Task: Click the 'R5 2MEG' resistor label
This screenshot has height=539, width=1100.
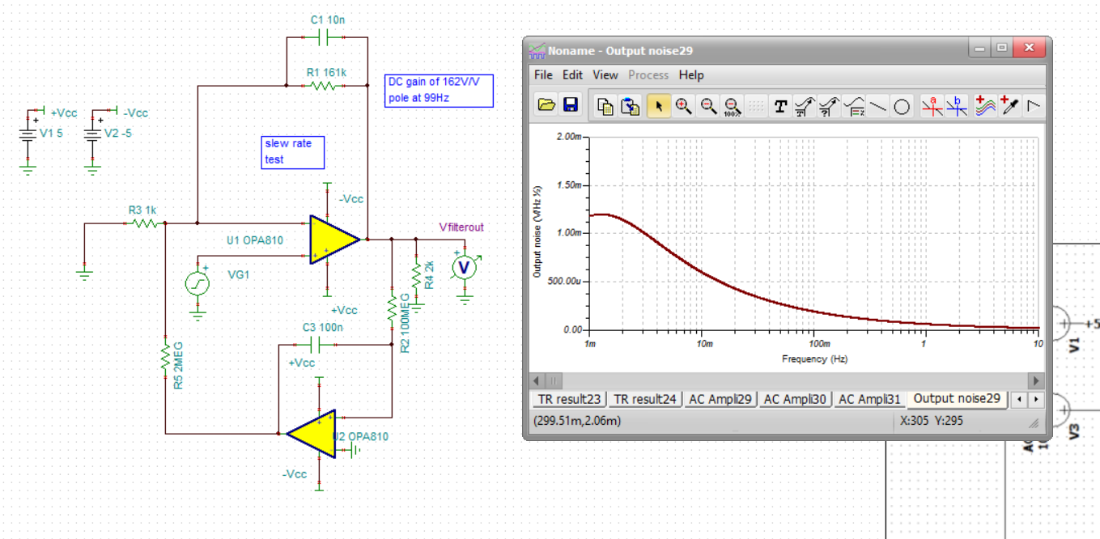Action: tap(179, 365)
